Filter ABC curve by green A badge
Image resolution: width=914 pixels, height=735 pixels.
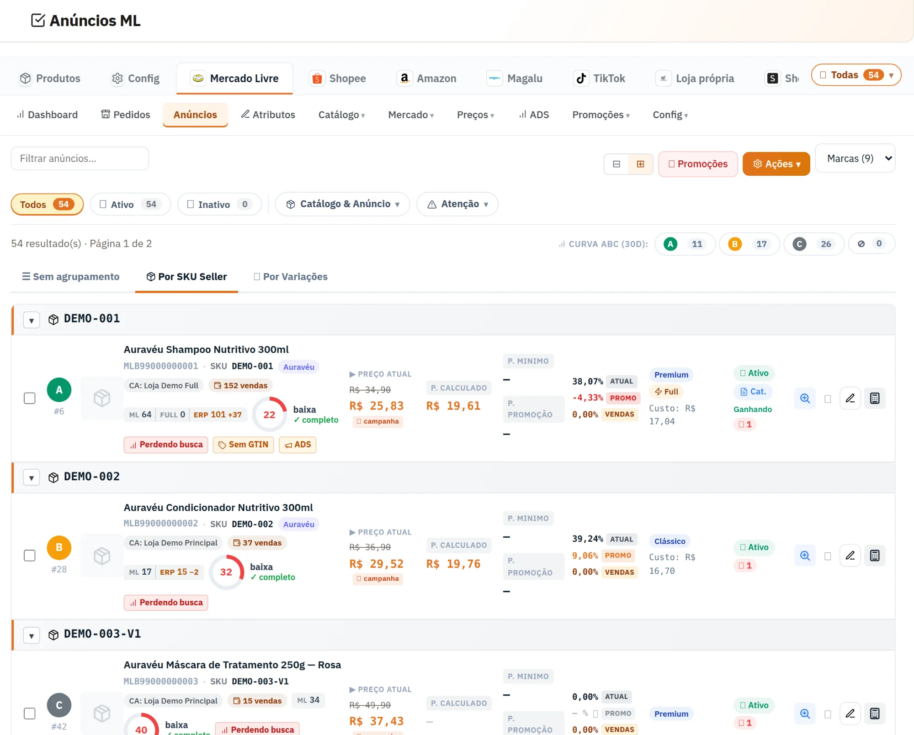[685, 244]
